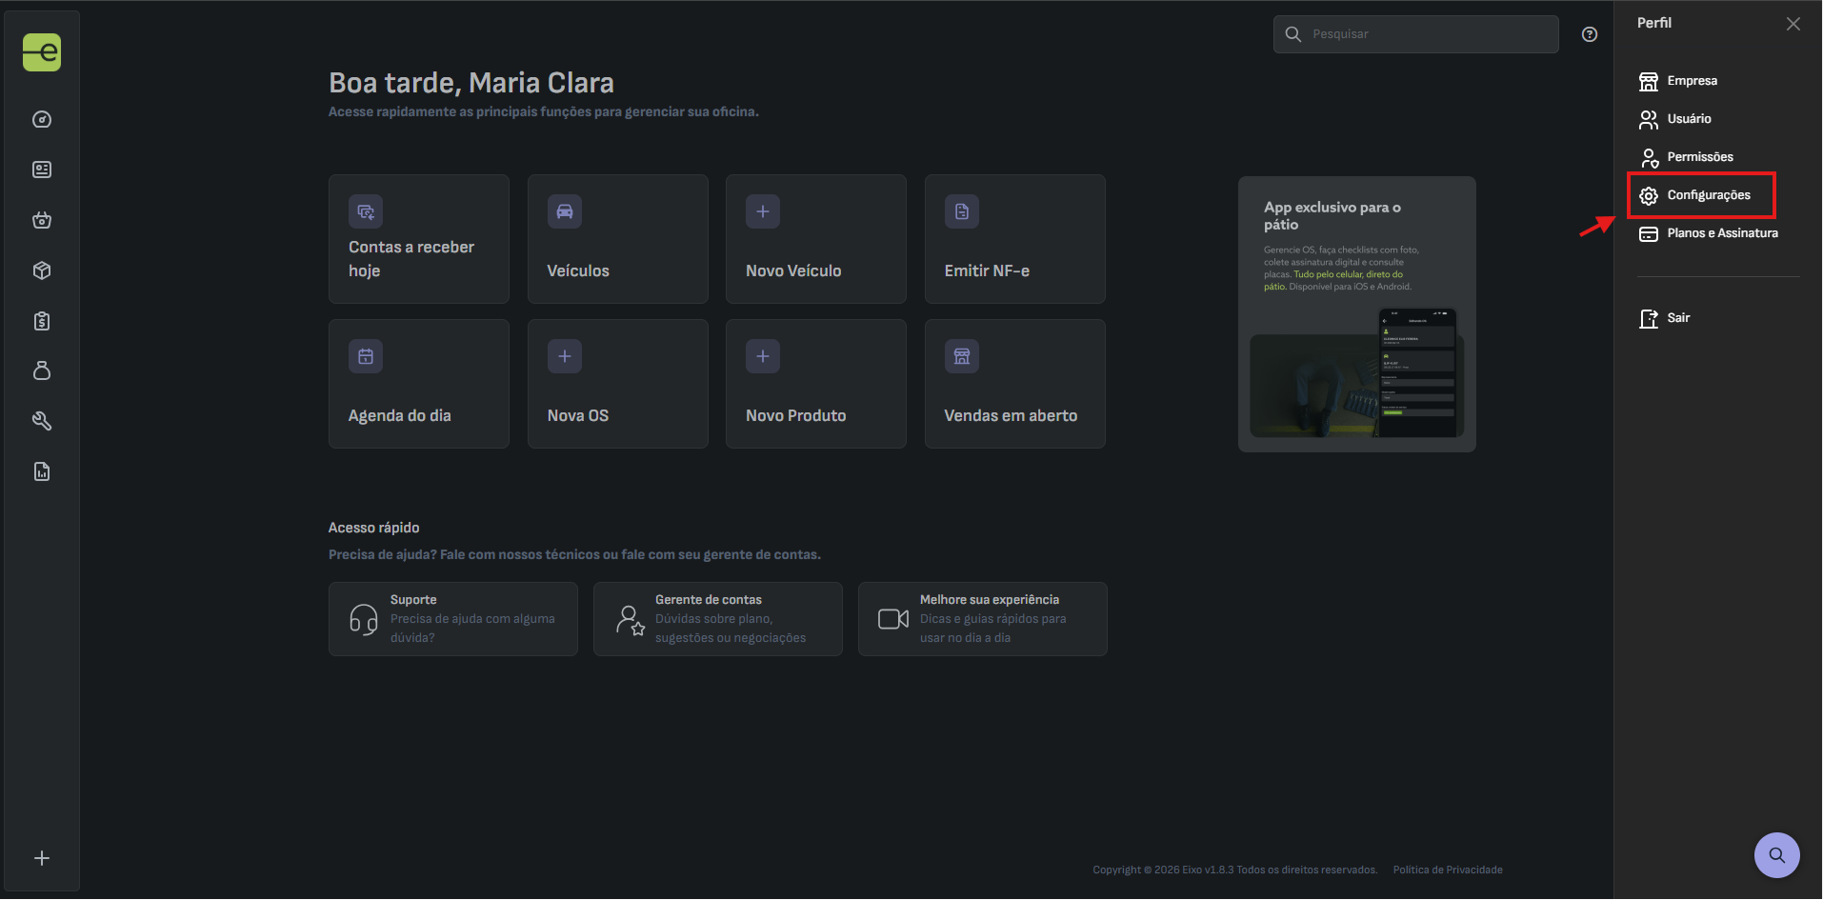Screen dimensions: 1823x900
Task: Open the Nova OS shortcut card
Action: [617, 384]
